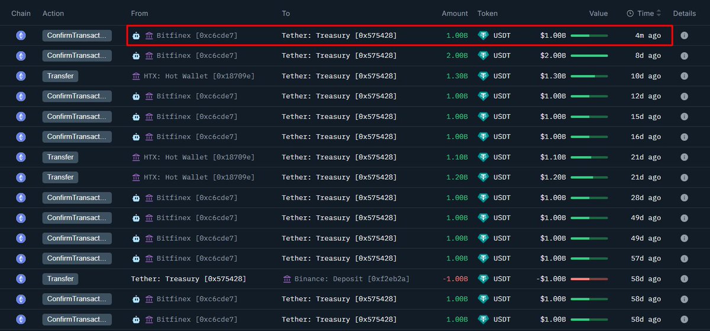Click USDT label in 15d ago row
The width and height of the screenshot is (710, 331).
[x=502, y=117]
